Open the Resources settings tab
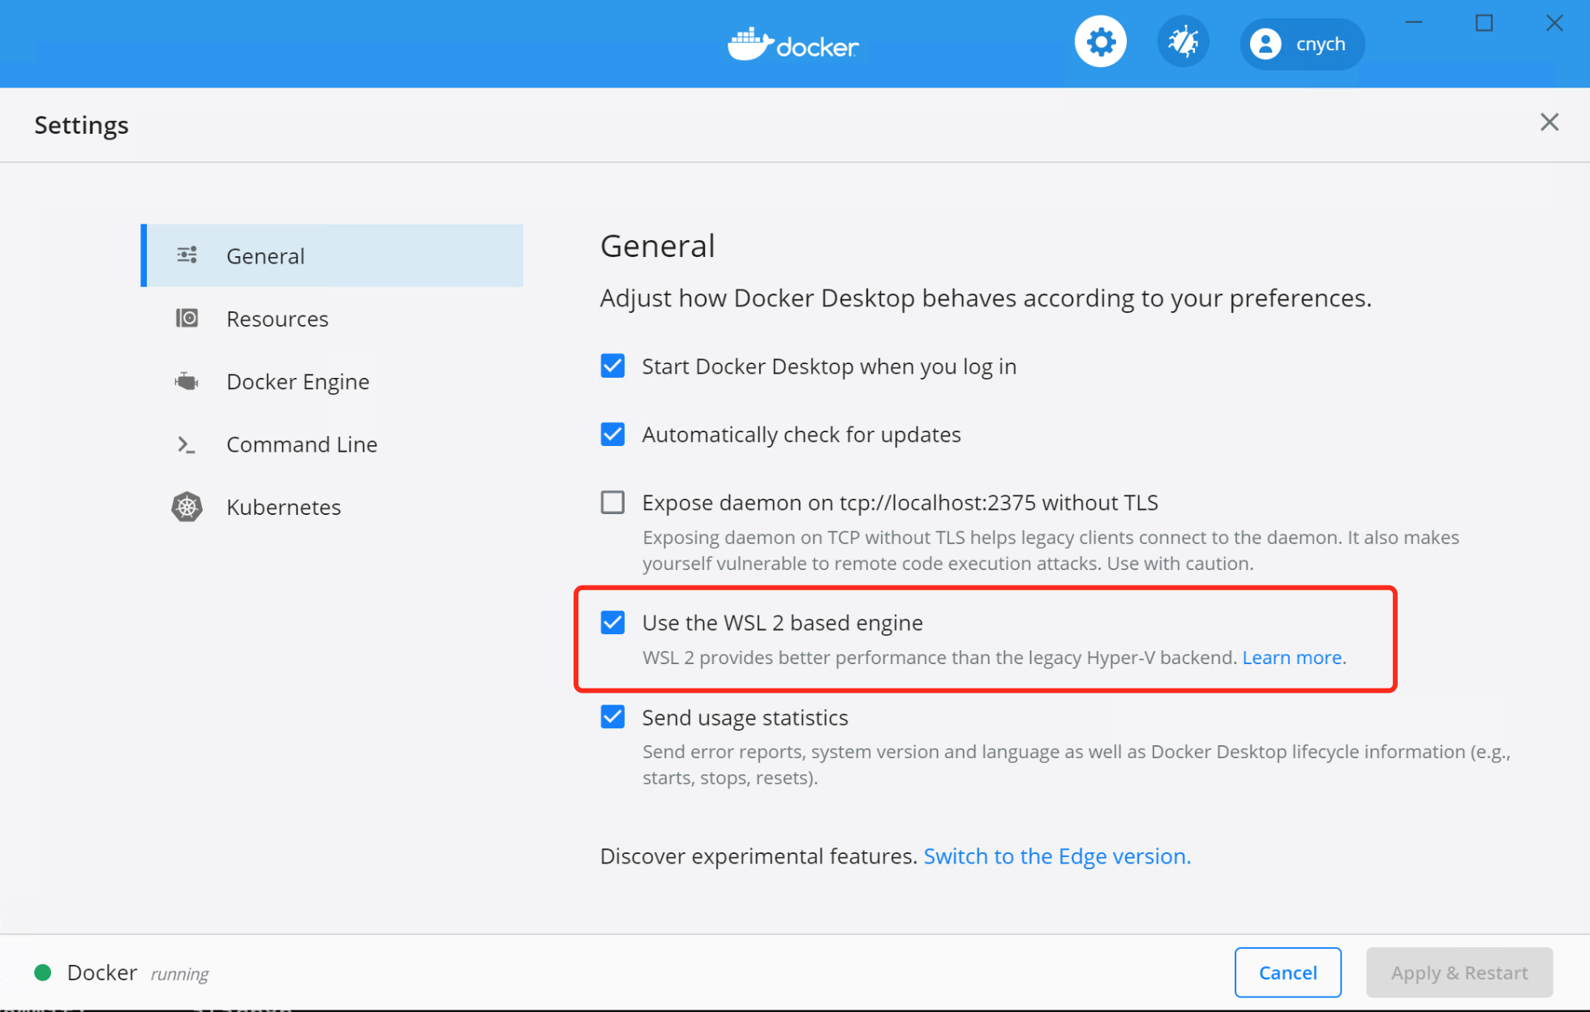 [x=333, y=318]
